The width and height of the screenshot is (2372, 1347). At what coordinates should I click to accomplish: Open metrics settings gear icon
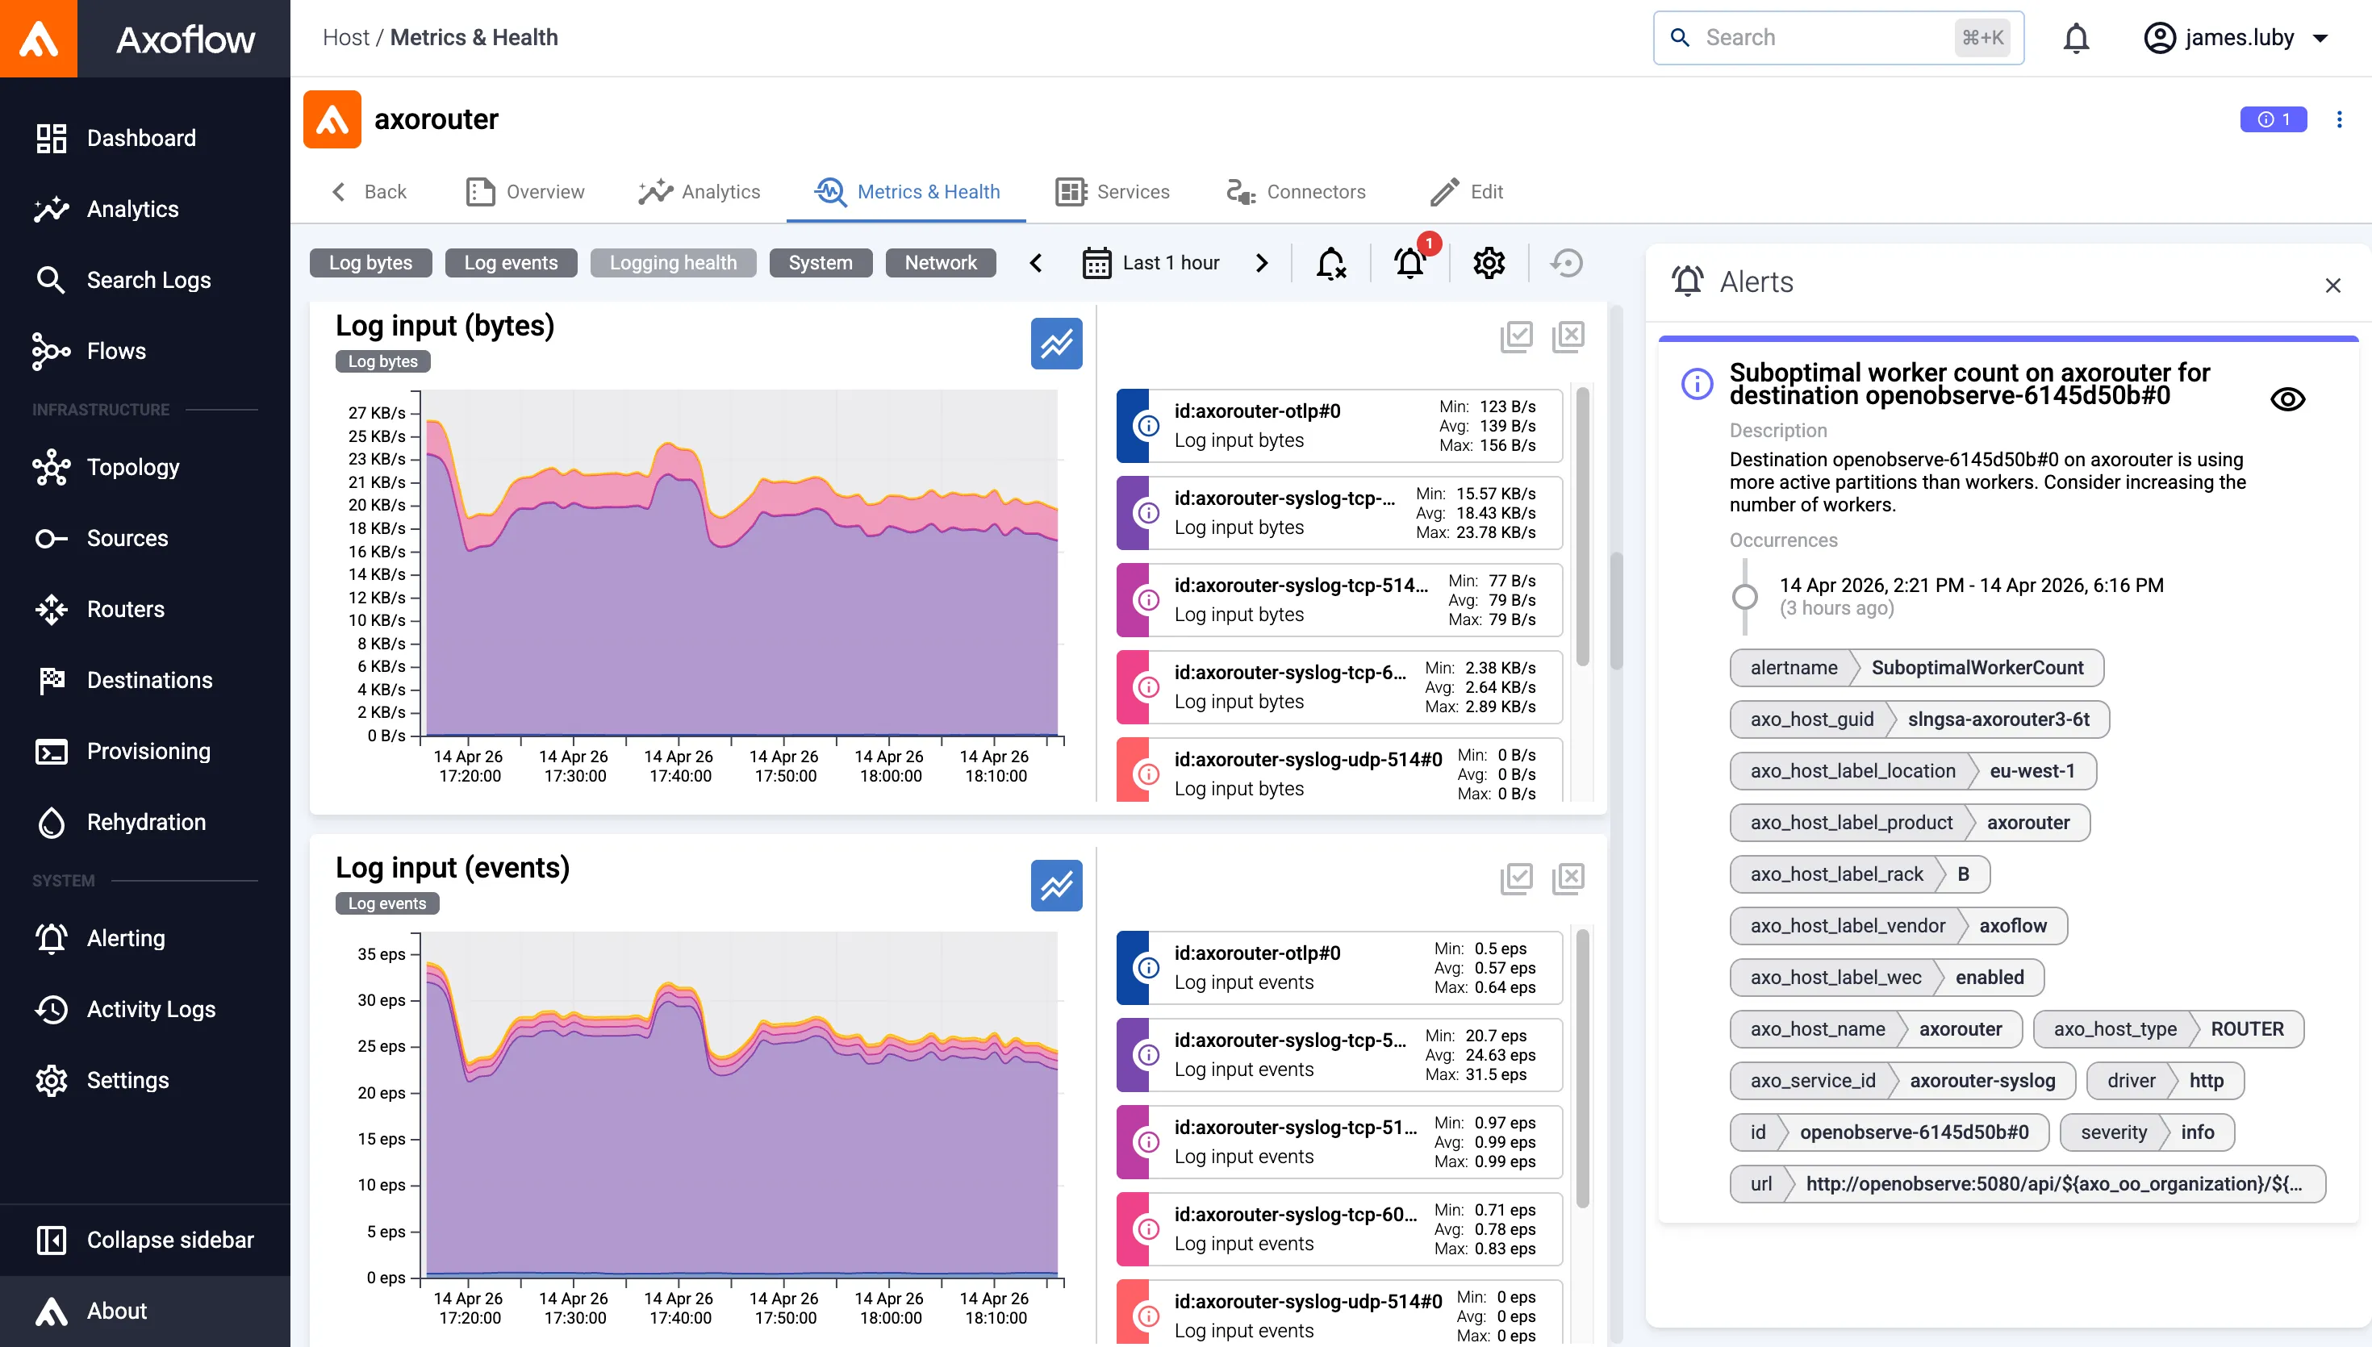pos(1489,263)
